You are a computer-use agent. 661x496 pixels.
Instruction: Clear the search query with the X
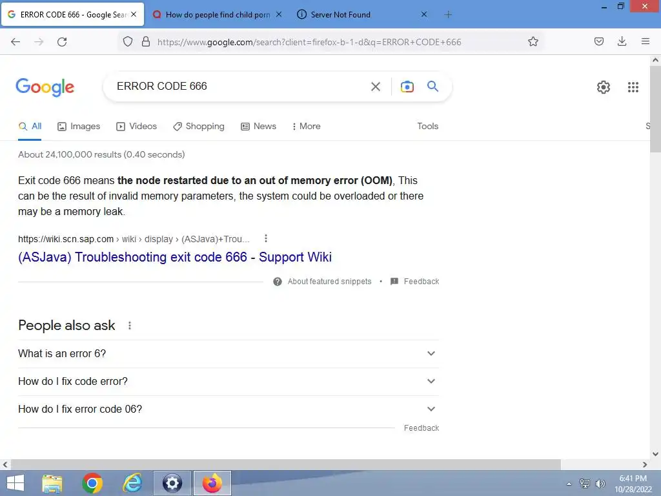(375, 87)
